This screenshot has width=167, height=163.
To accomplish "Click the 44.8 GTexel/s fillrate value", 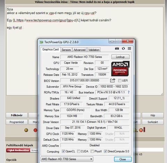I will 117,104.
